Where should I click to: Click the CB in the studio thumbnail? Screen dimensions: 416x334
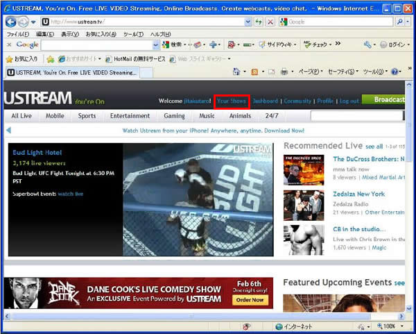[x=304, y=240]
